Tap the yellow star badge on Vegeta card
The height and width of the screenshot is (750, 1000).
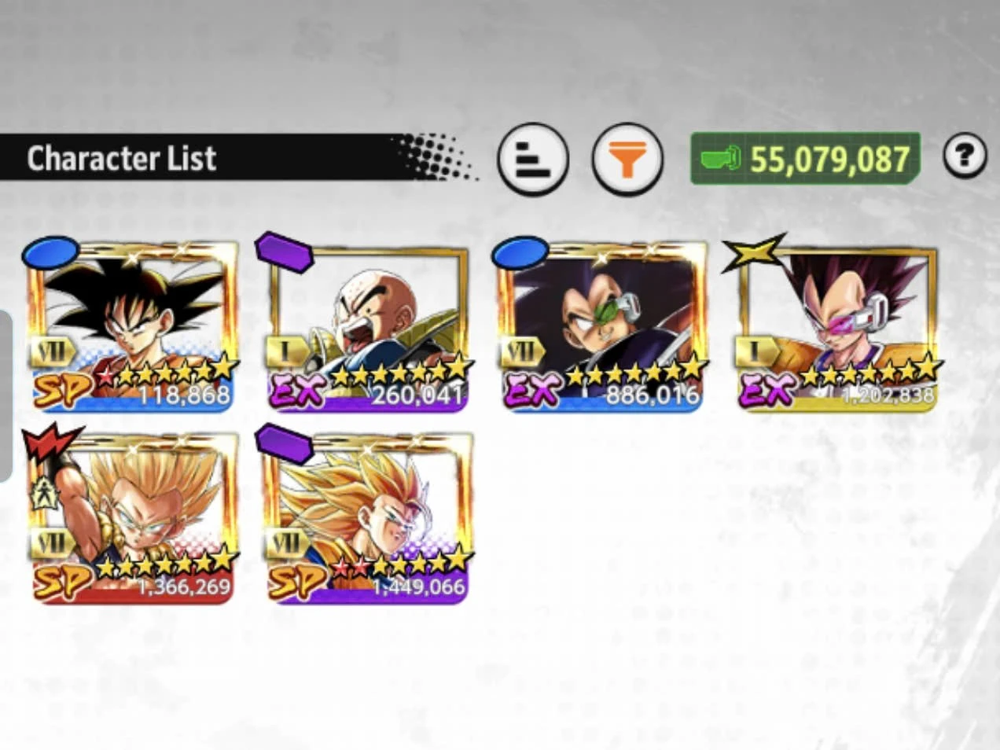[753, 253]
